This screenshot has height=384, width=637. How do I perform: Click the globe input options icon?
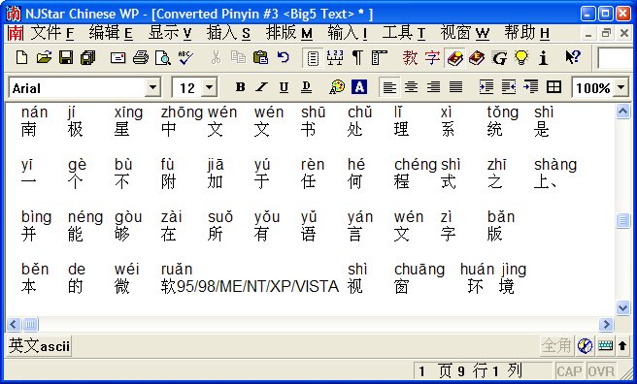click(585, 345)
